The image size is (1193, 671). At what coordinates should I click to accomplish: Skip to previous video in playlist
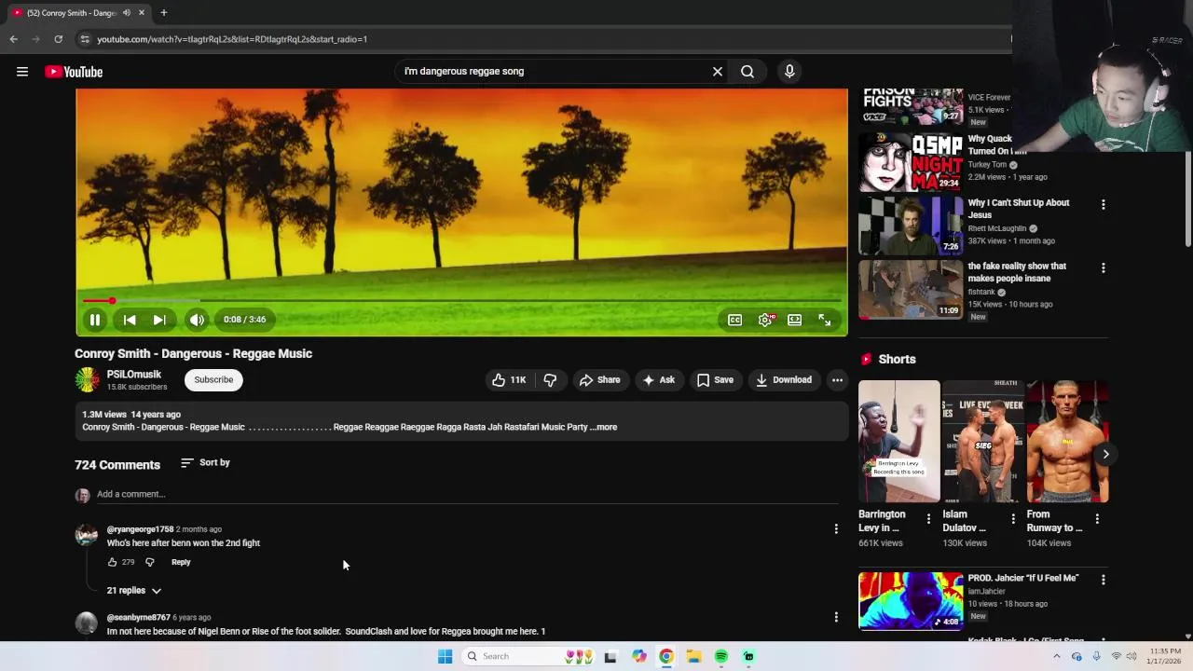130,320
